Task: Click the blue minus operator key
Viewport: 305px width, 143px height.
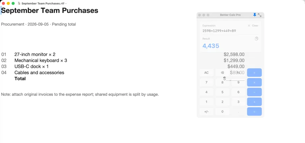Action: [254, 92]
